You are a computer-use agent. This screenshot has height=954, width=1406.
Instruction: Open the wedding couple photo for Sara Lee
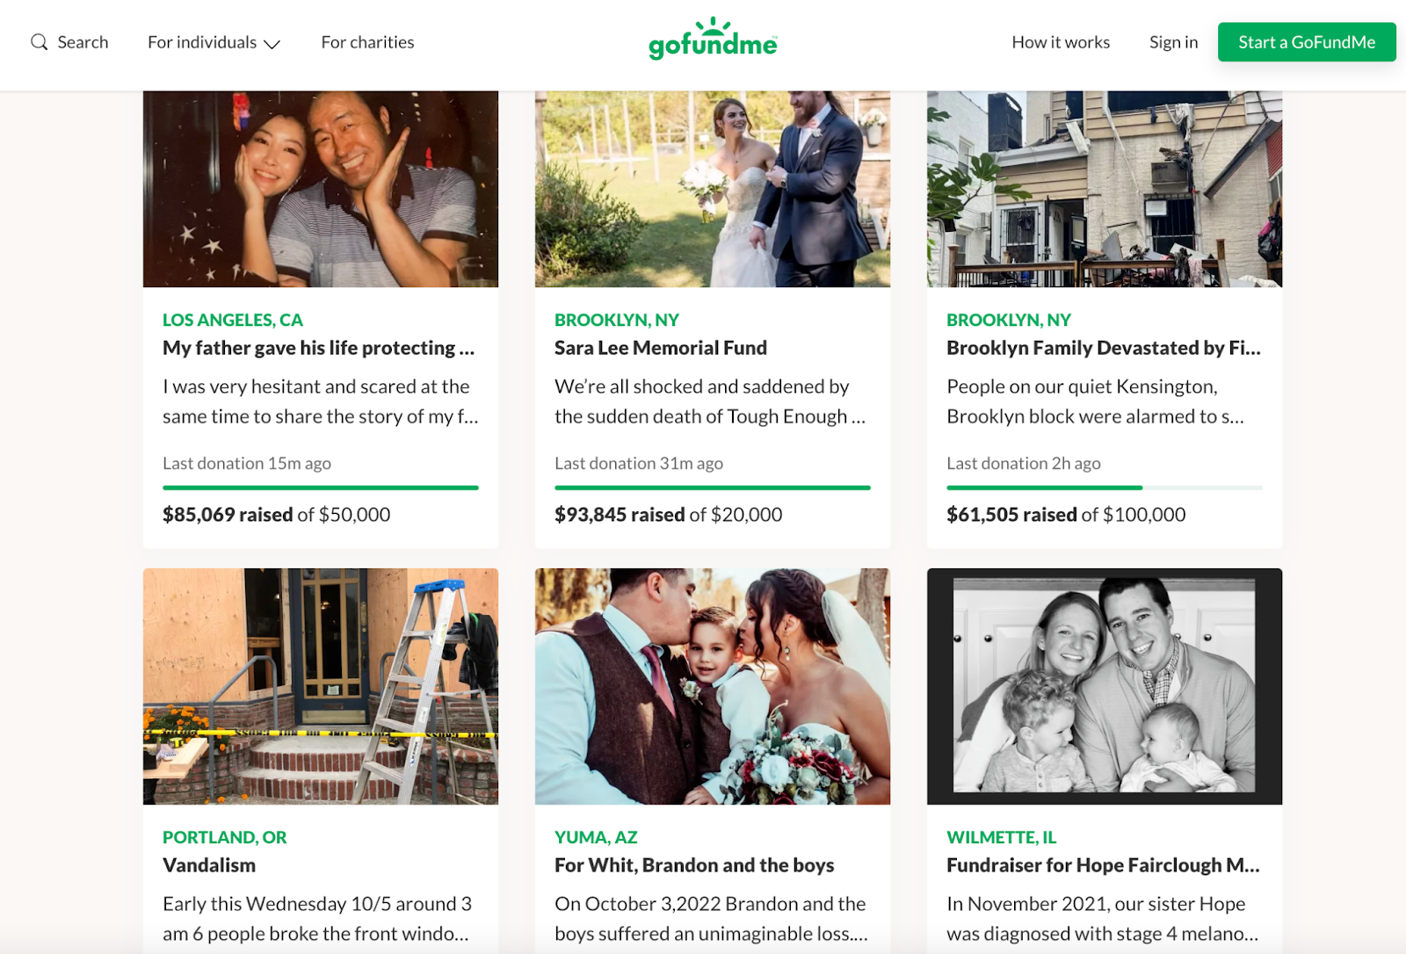tap(713, 189)
